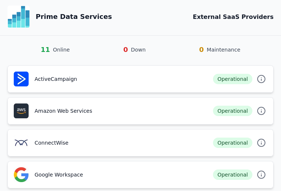This screenshot has height=191, width=281.
Task: Open the ActiveCampaign info icon
Action: (261, 79)
